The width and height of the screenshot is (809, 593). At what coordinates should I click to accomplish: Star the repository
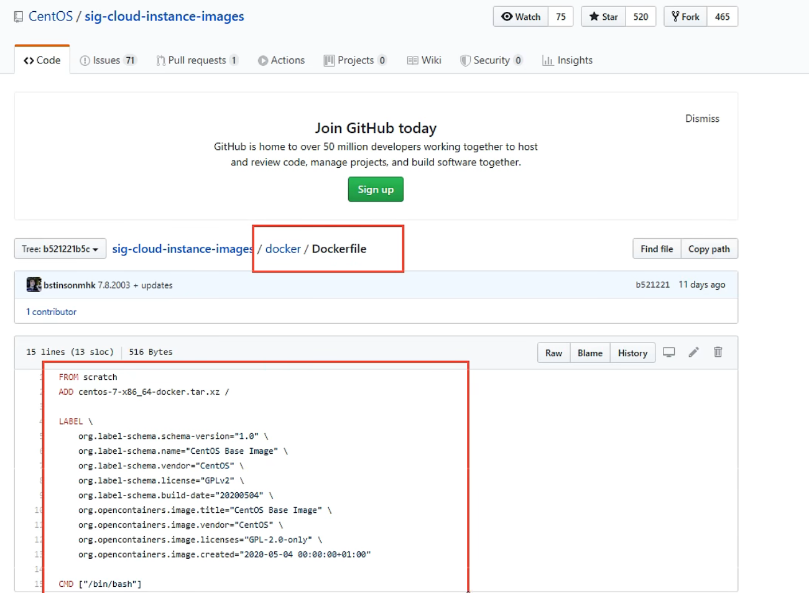point(603,17)
